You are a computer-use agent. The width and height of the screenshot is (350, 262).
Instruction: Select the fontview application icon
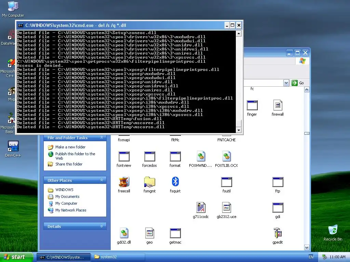click(x=124, y=156)
